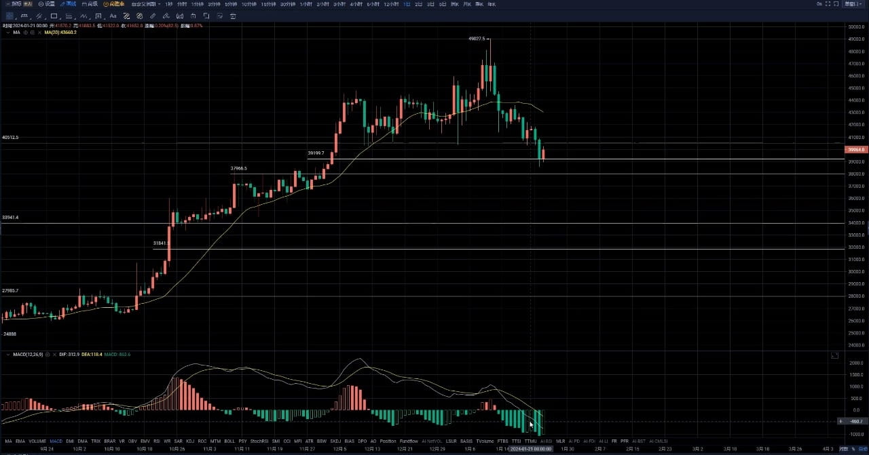Select the TRIX indicator tab
The image size is (869, 455).
coord(96,441)
